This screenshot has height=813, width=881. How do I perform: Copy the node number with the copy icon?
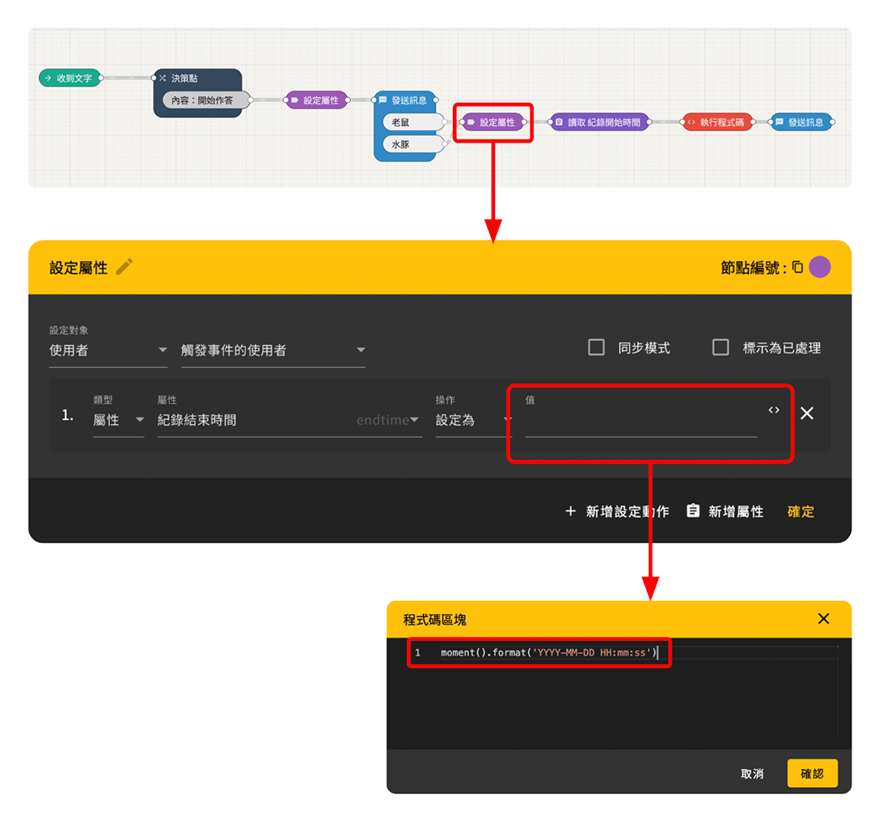pyautogui.click(x=797, y=267)
